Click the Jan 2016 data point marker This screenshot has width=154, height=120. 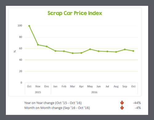pos(55,51)
